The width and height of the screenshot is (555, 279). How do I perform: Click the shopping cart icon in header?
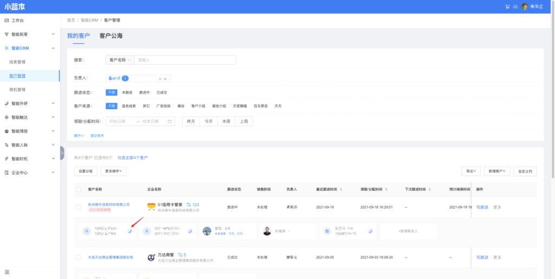pyautogui.click(x=507, y=6)
